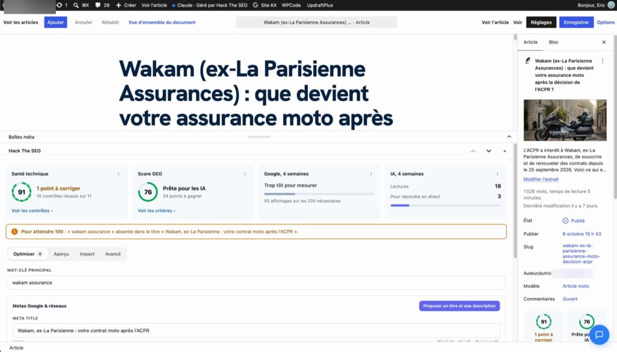Move Hack The SEO panel down

pyautogui.click(x=489, y=151)
